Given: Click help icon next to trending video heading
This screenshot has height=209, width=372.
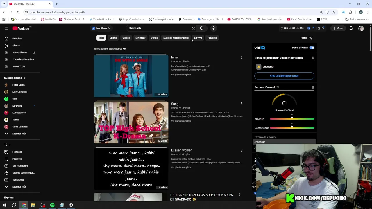Looking at the screenshot, I should coord(313,58).
